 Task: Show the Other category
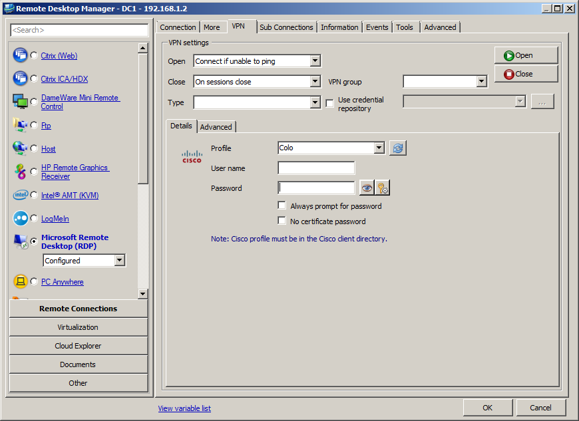point(78,383)
